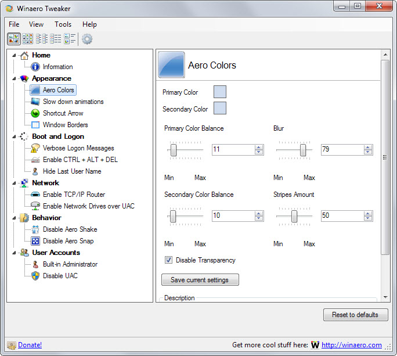Collapse the Network tree node
This screenshot has height=356, width=397.
[14, 183]
